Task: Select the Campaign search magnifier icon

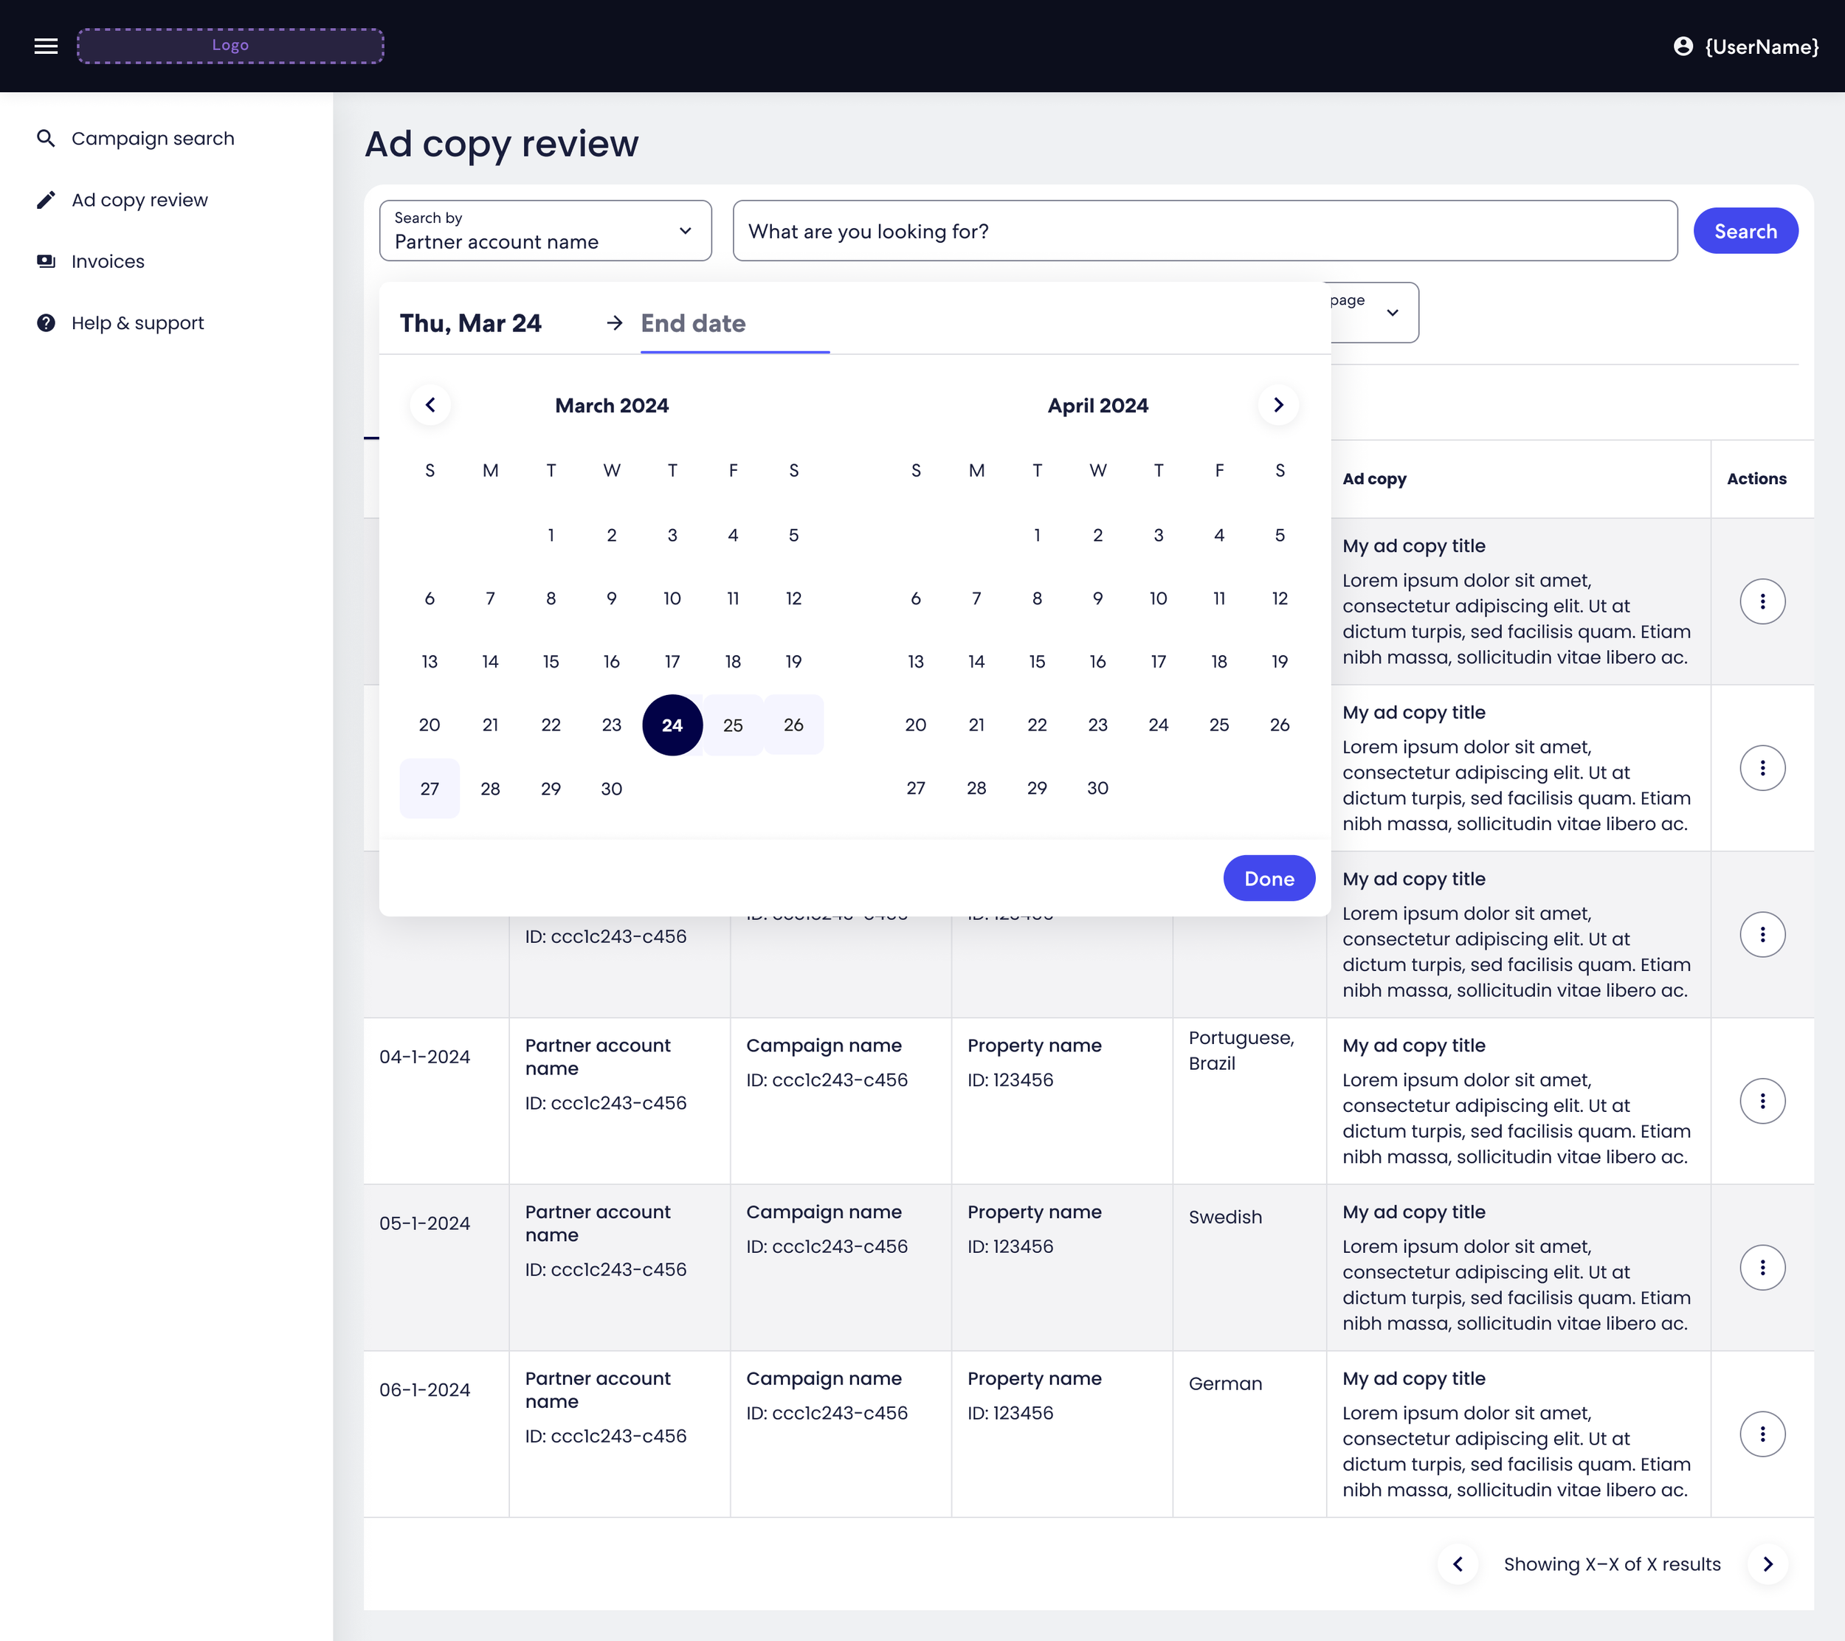Action: click(x=46, y=138)
